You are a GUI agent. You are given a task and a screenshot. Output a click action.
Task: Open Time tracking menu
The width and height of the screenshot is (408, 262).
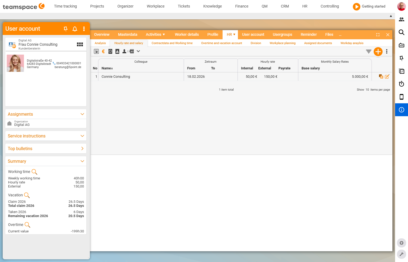tap(65, 6)
